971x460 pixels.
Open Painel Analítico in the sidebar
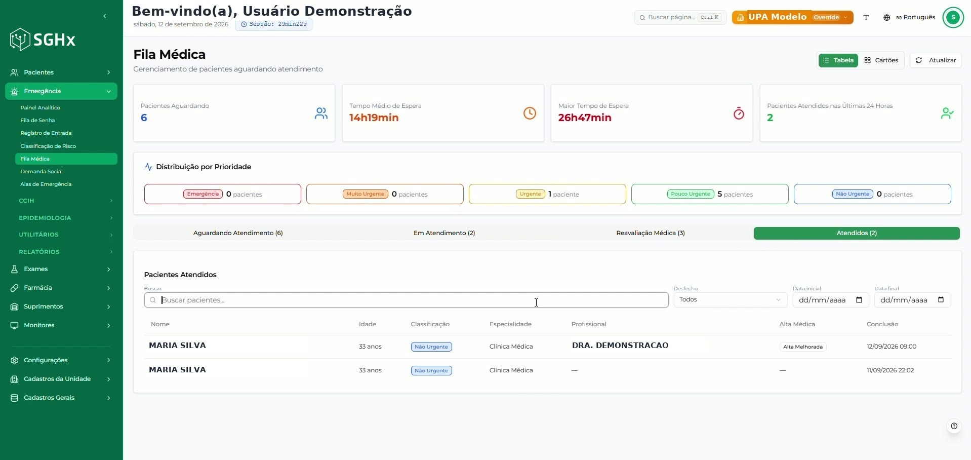[x=40, y=107]
